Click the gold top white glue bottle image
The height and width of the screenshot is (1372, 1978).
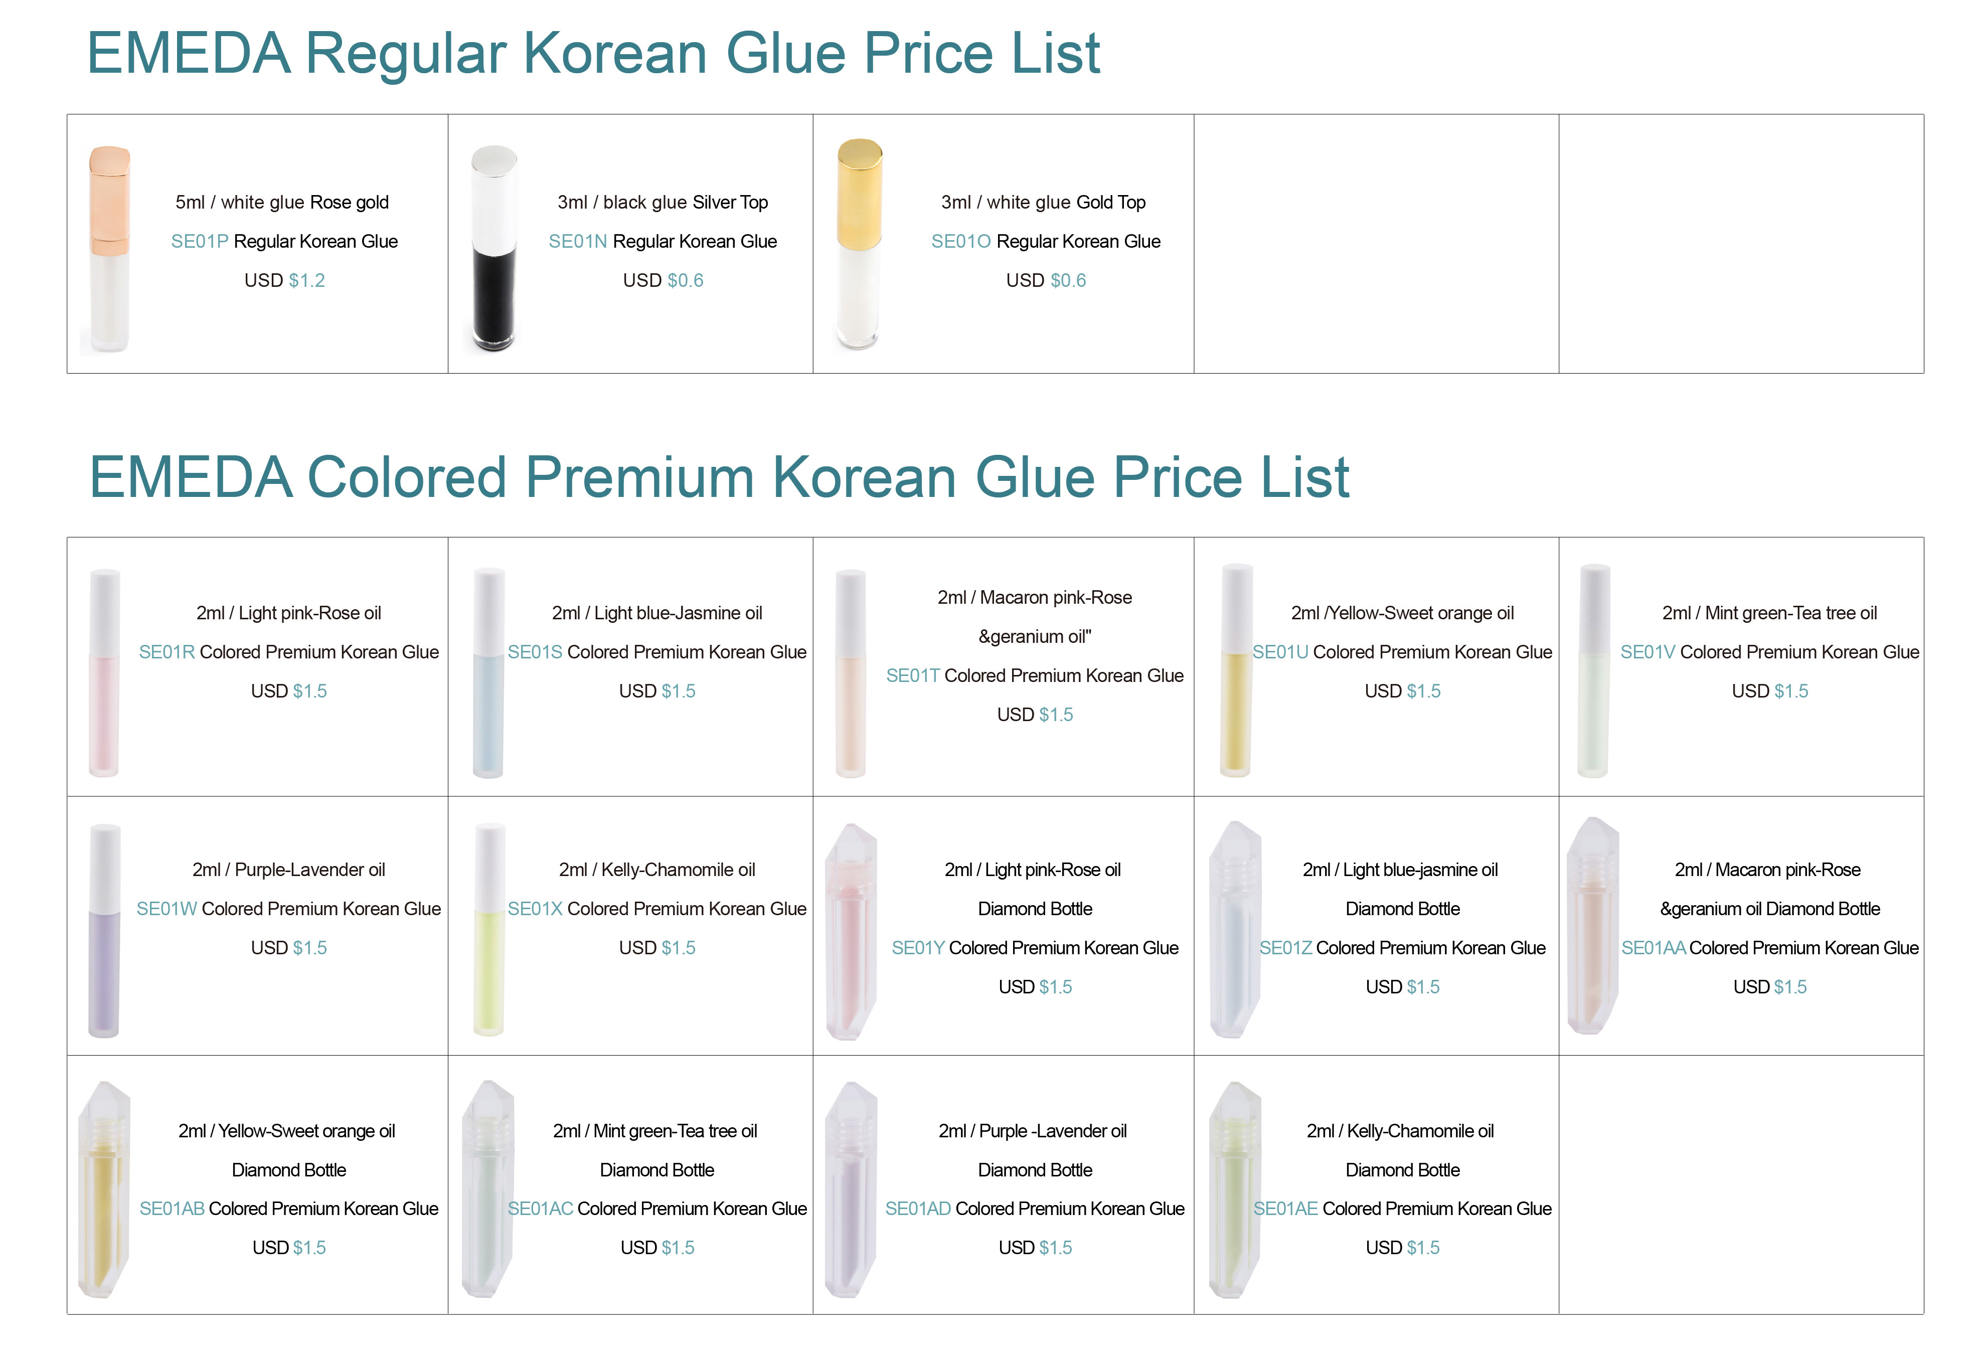click(859, 245)
